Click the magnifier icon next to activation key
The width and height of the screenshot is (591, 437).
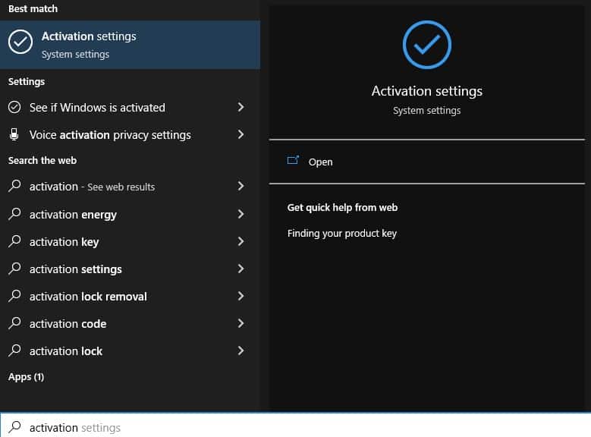pos(14,241)
